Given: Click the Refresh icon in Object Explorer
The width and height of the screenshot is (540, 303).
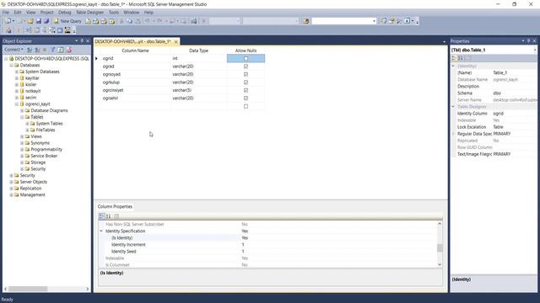Looking at the screenshot, I should 61,50.
